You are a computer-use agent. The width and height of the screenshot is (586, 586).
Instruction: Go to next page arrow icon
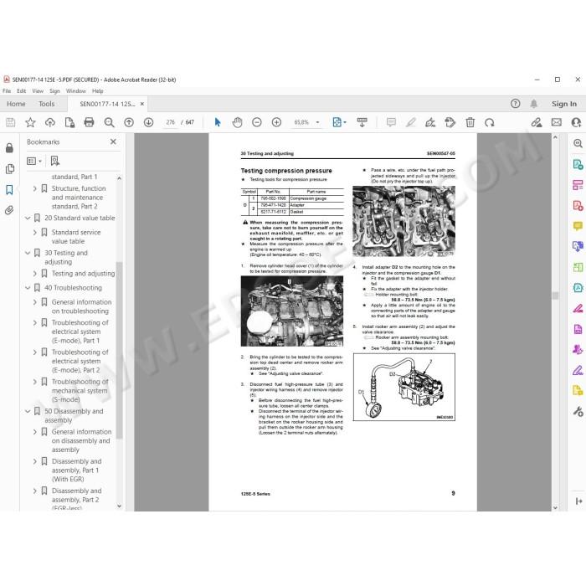pyautogui.click(x=148, y=122)
